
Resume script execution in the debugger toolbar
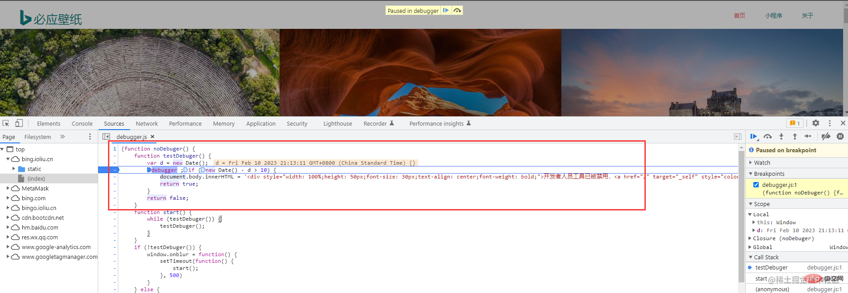[x=753, y=137]
